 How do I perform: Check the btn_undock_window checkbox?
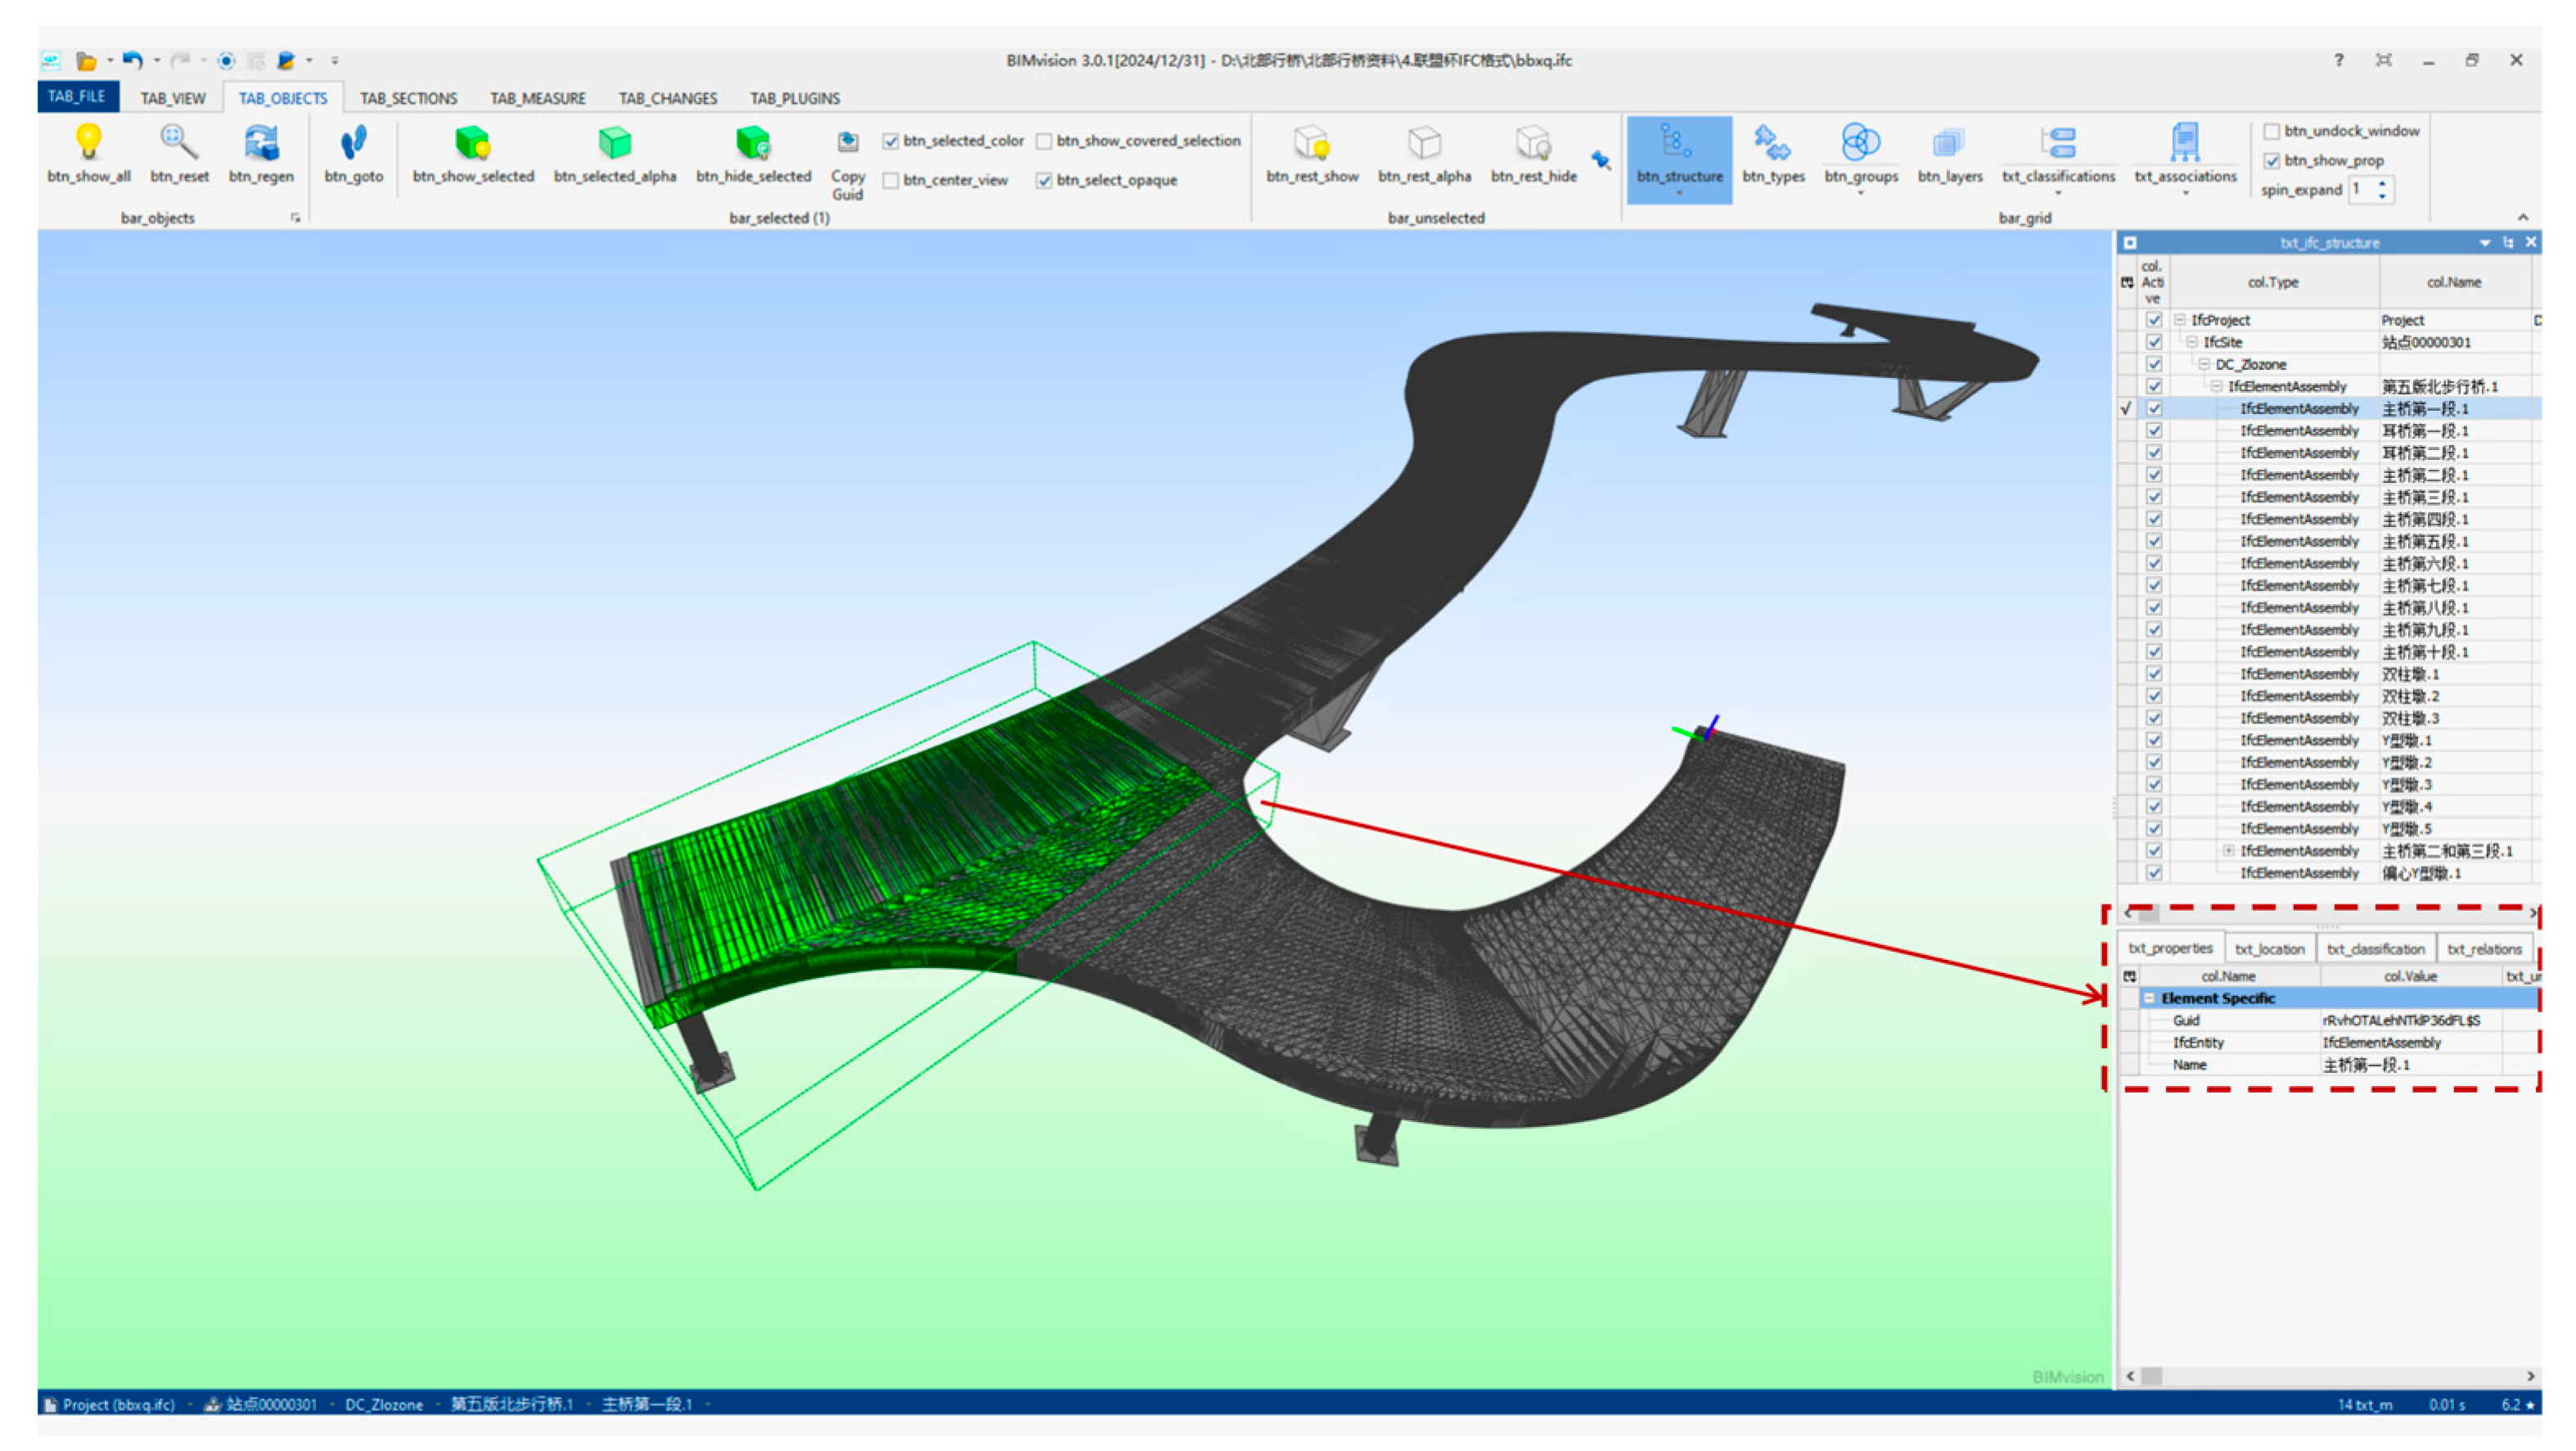click(2271, 131)
